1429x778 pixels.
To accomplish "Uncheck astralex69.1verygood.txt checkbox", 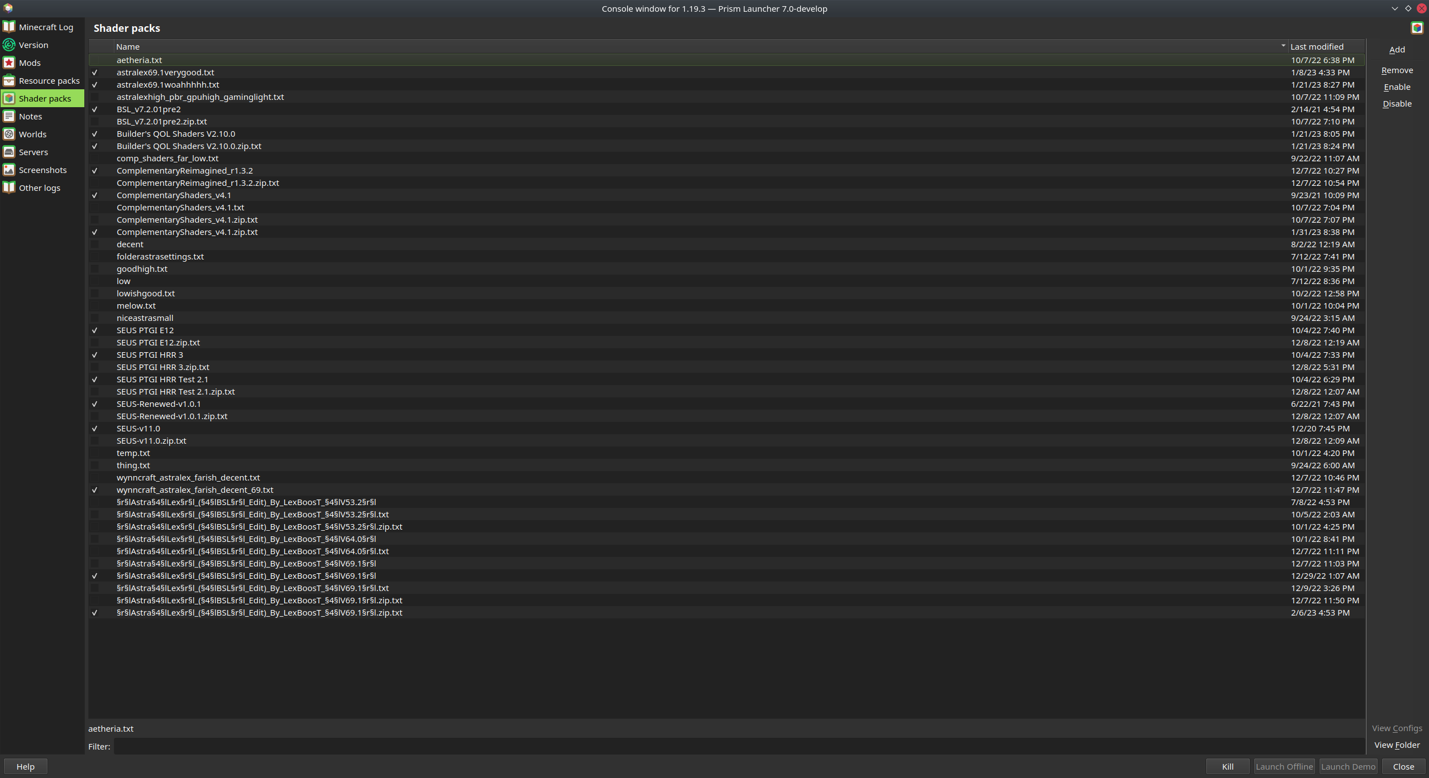I will click(x=94, y=73).
